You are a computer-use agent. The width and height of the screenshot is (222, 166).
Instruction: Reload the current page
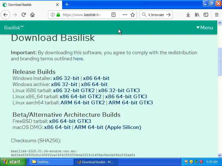click(24, 15)
